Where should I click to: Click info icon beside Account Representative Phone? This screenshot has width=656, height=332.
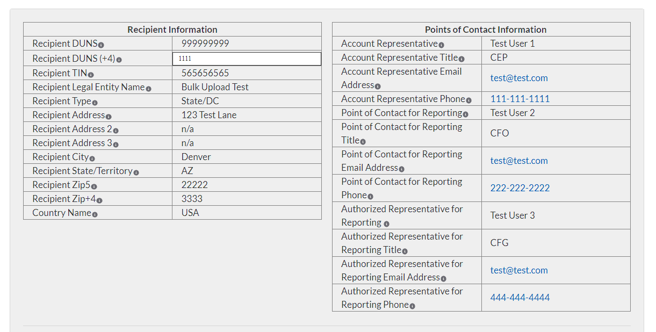tap(468, 100)
